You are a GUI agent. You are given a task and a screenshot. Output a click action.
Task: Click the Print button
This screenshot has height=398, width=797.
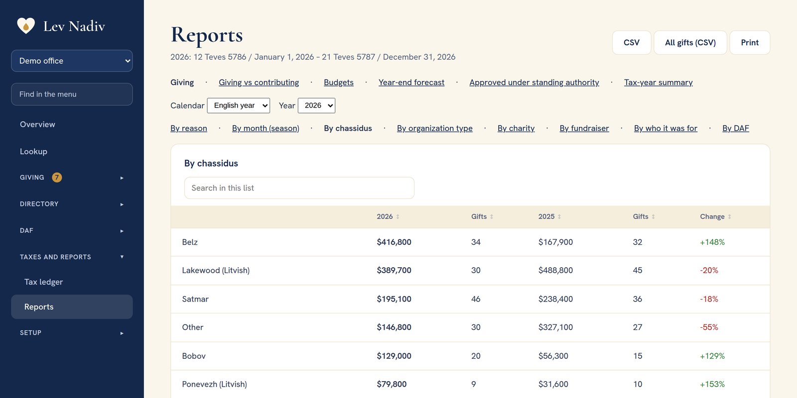[x=750, y=43]
